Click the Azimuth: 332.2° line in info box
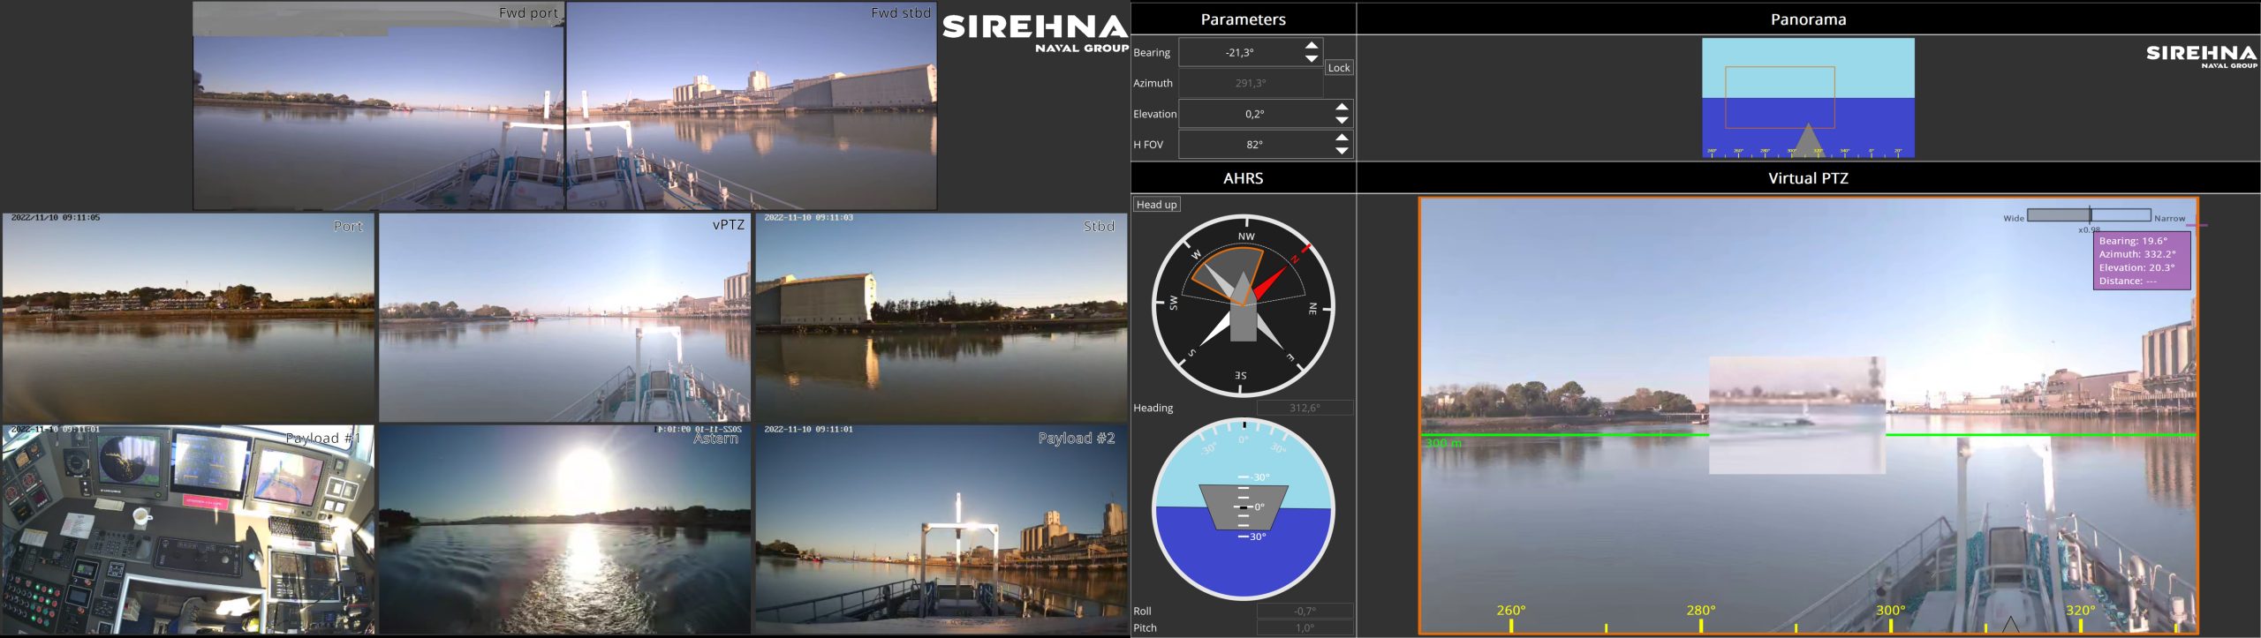 pyautogui.click(x=2137, y=254)
